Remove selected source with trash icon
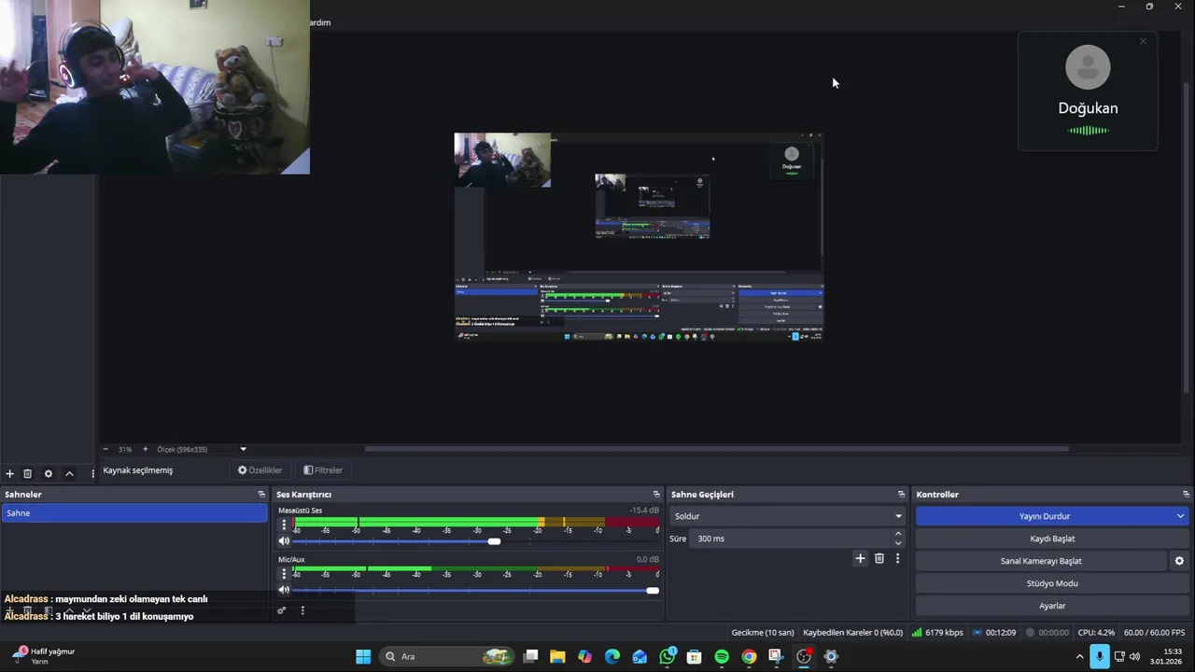This screenshot has width=1195, height=672. point(27,474)
